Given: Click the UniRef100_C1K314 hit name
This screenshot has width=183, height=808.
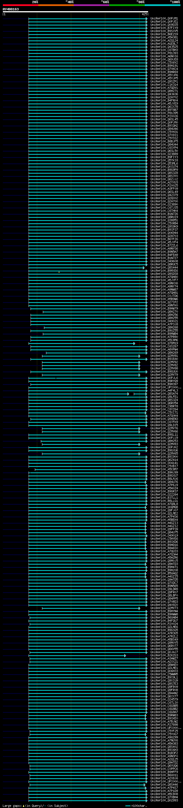Looking at the screenshot, I should tap(164, 85).
